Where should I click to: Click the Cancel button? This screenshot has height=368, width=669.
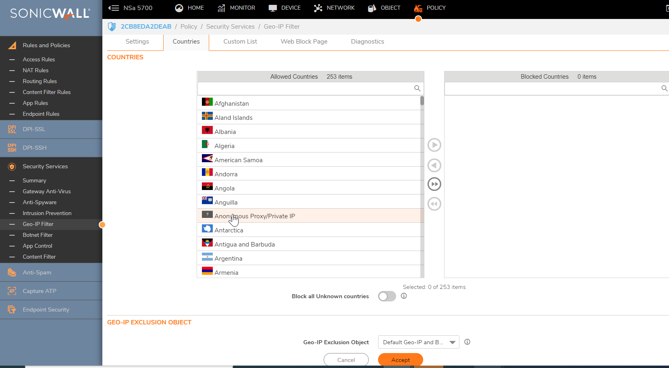coord(346,360)
